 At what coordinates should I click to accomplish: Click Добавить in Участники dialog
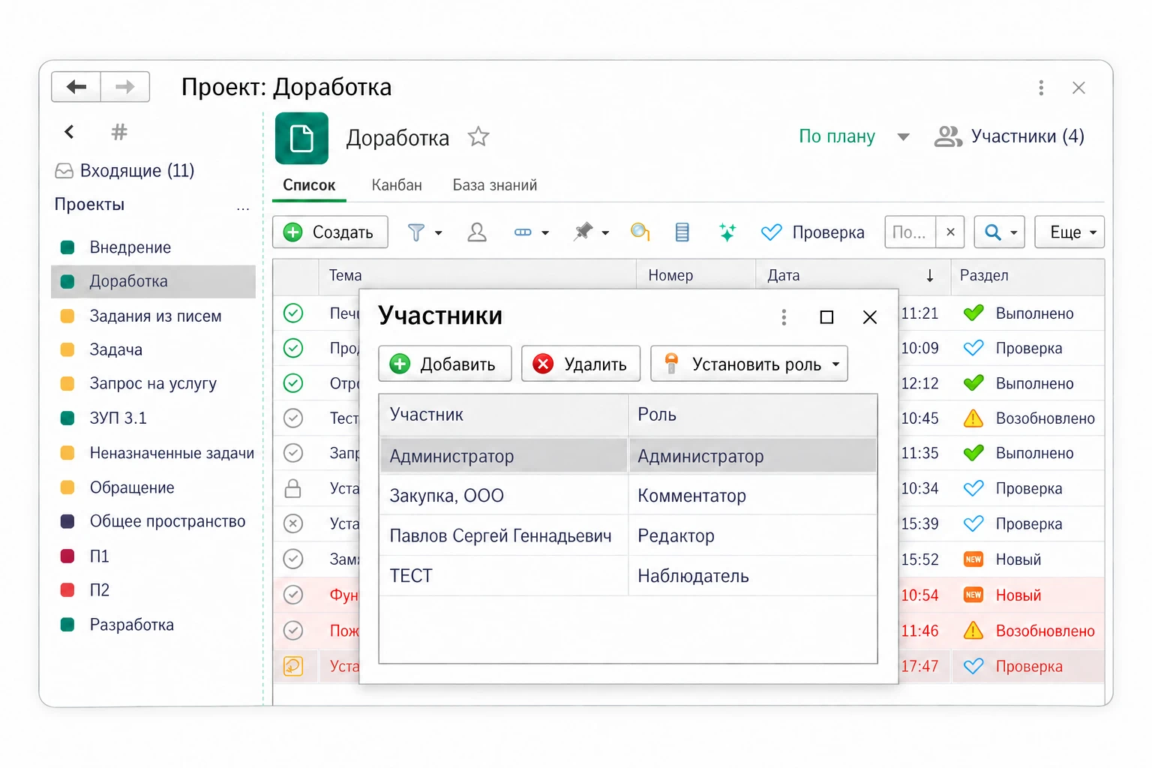pos(445,364)
